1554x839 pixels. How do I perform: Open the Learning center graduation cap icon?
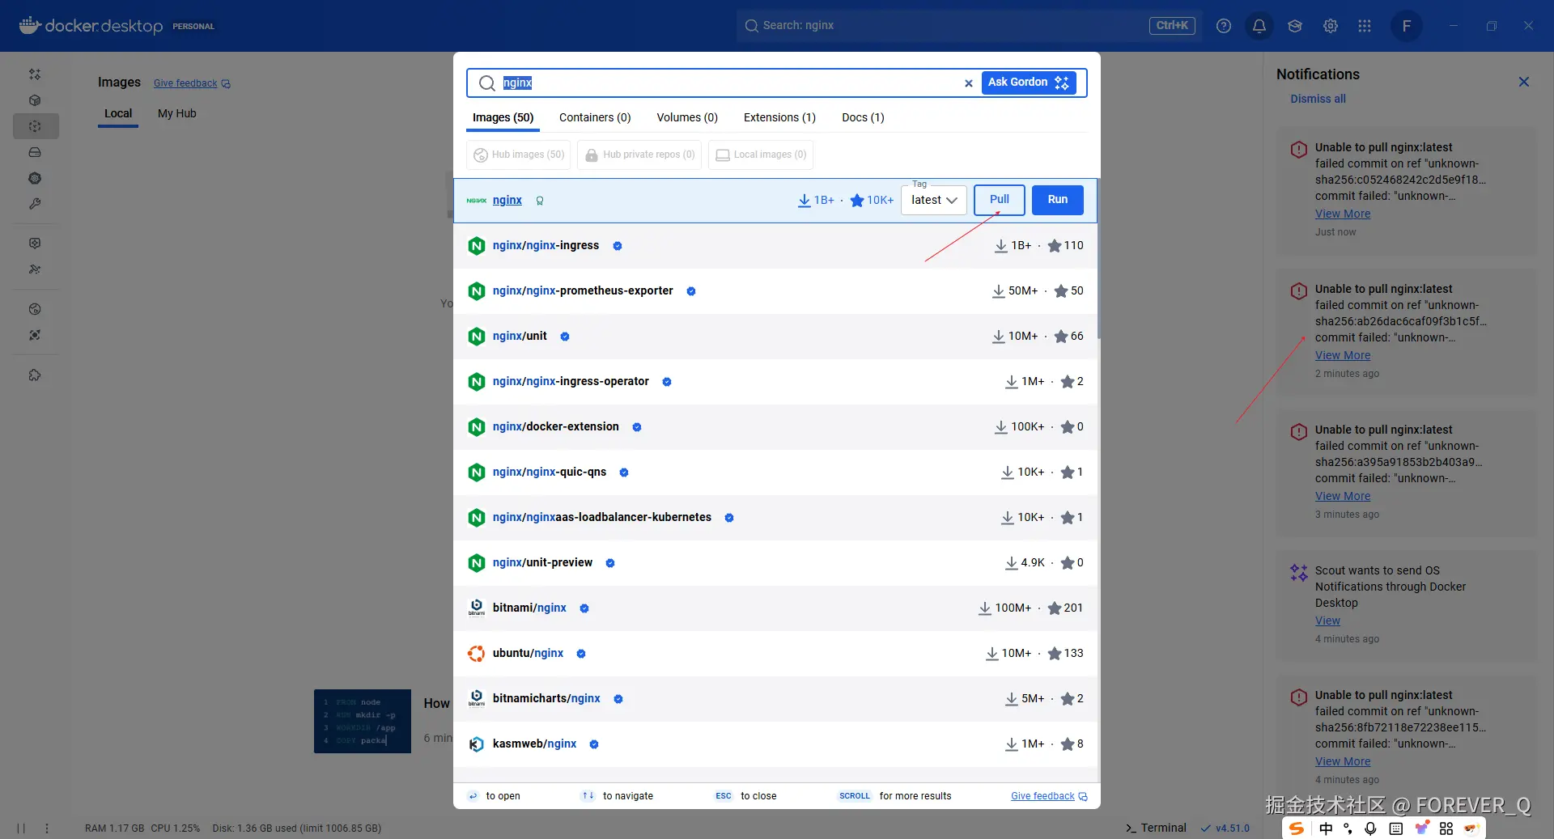pos(1295,26)
